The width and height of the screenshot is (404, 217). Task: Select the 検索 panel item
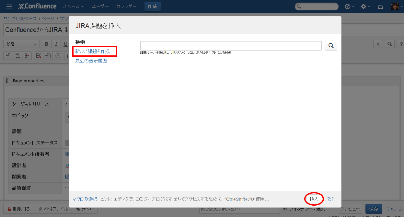pos(80,42)
